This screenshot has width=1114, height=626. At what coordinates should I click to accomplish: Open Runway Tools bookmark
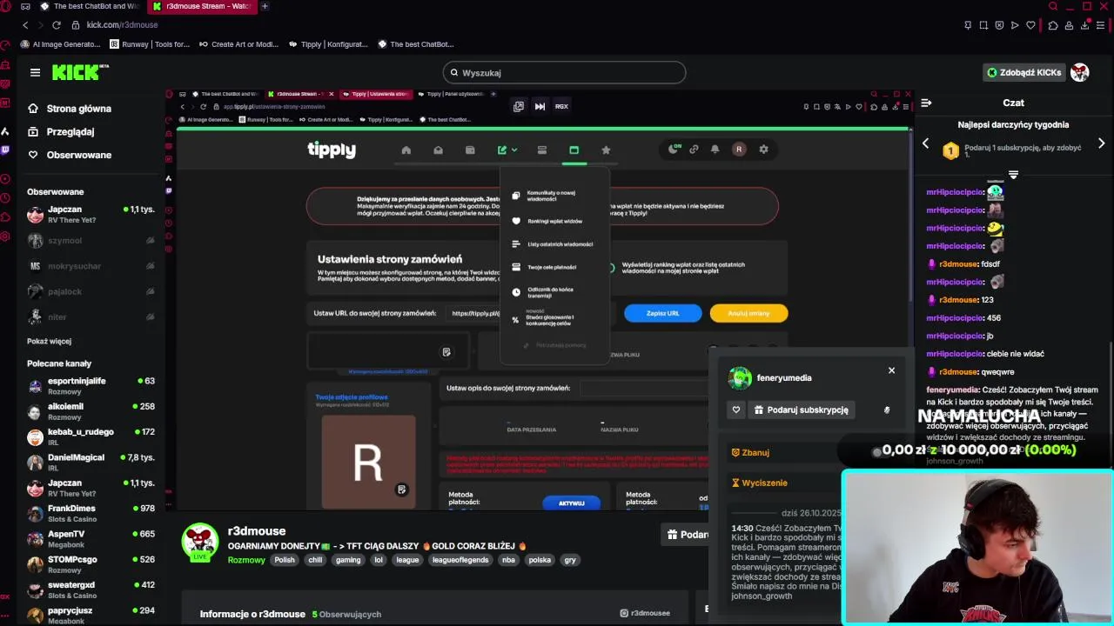tap(150, 44)
